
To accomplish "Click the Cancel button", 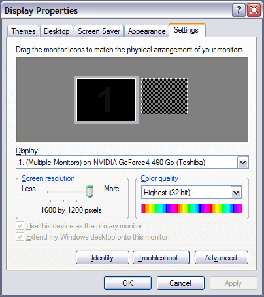I will [x=180, y=283].
